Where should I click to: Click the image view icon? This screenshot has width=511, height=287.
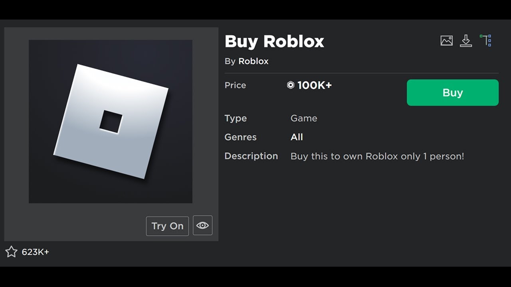446,41
